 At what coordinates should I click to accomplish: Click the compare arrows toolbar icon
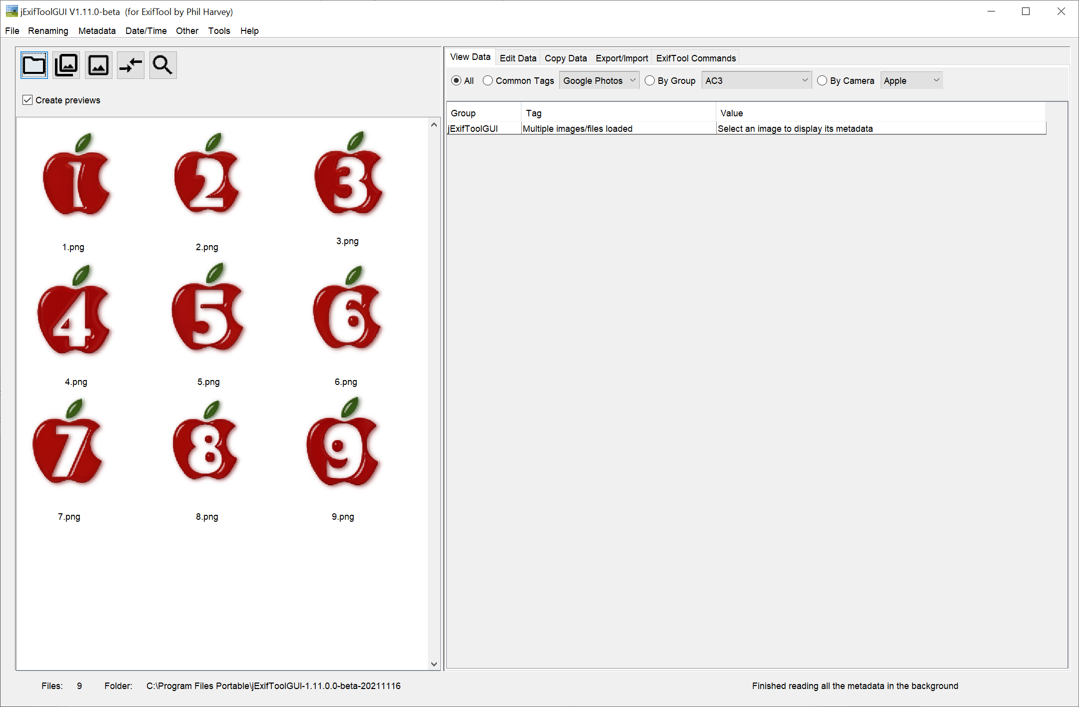130,65
